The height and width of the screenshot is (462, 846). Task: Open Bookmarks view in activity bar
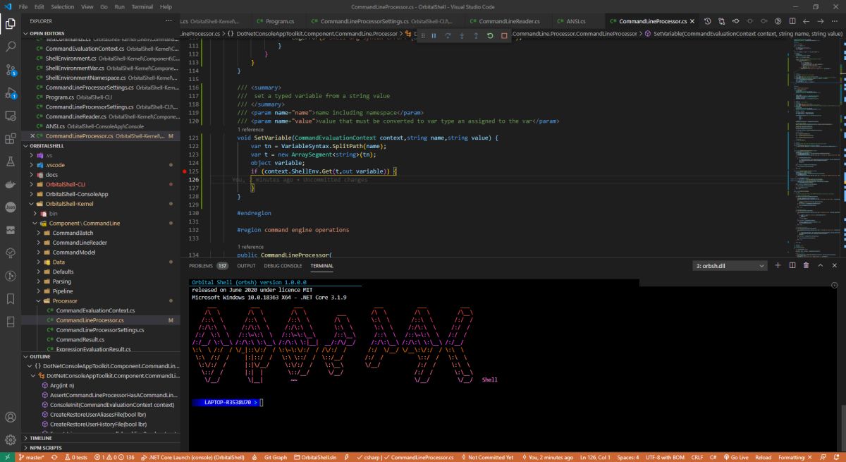pos(11,299)
